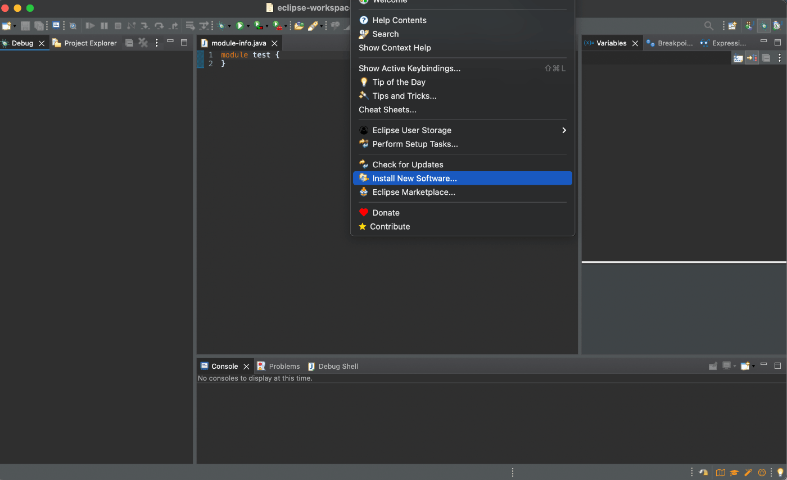Open the Variables view three-dot menu
Viewport: 787px width, 480px height.
779,58
